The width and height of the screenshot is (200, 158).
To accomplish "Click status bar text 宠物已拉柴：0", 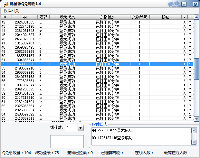I will [x=80, y=153].
